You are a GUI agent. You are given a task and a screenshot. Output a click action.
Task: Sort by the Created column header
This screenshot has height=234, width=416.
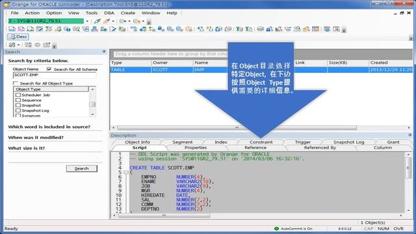pos(391,62)
